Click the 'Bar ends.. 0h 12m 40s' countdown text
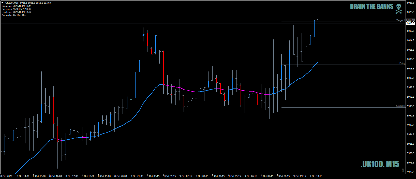416x179 pixels. point(13,15)
